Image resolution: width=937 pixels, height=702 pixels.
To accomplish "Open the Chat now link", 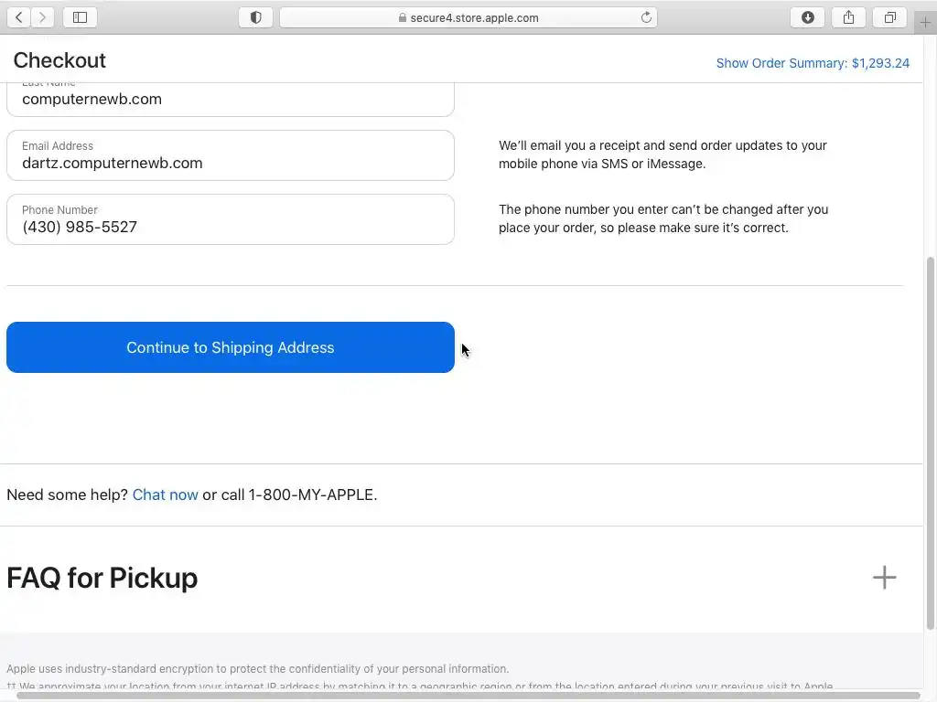I will [x=165, y=495].
